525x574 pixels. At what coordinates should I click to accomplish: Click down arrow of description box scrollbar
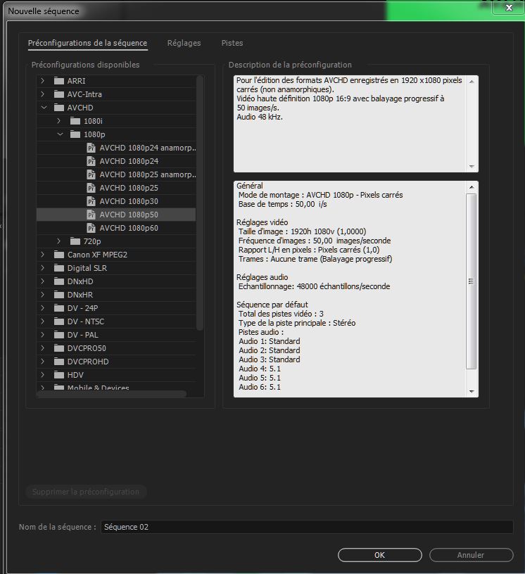coord(472,167)
